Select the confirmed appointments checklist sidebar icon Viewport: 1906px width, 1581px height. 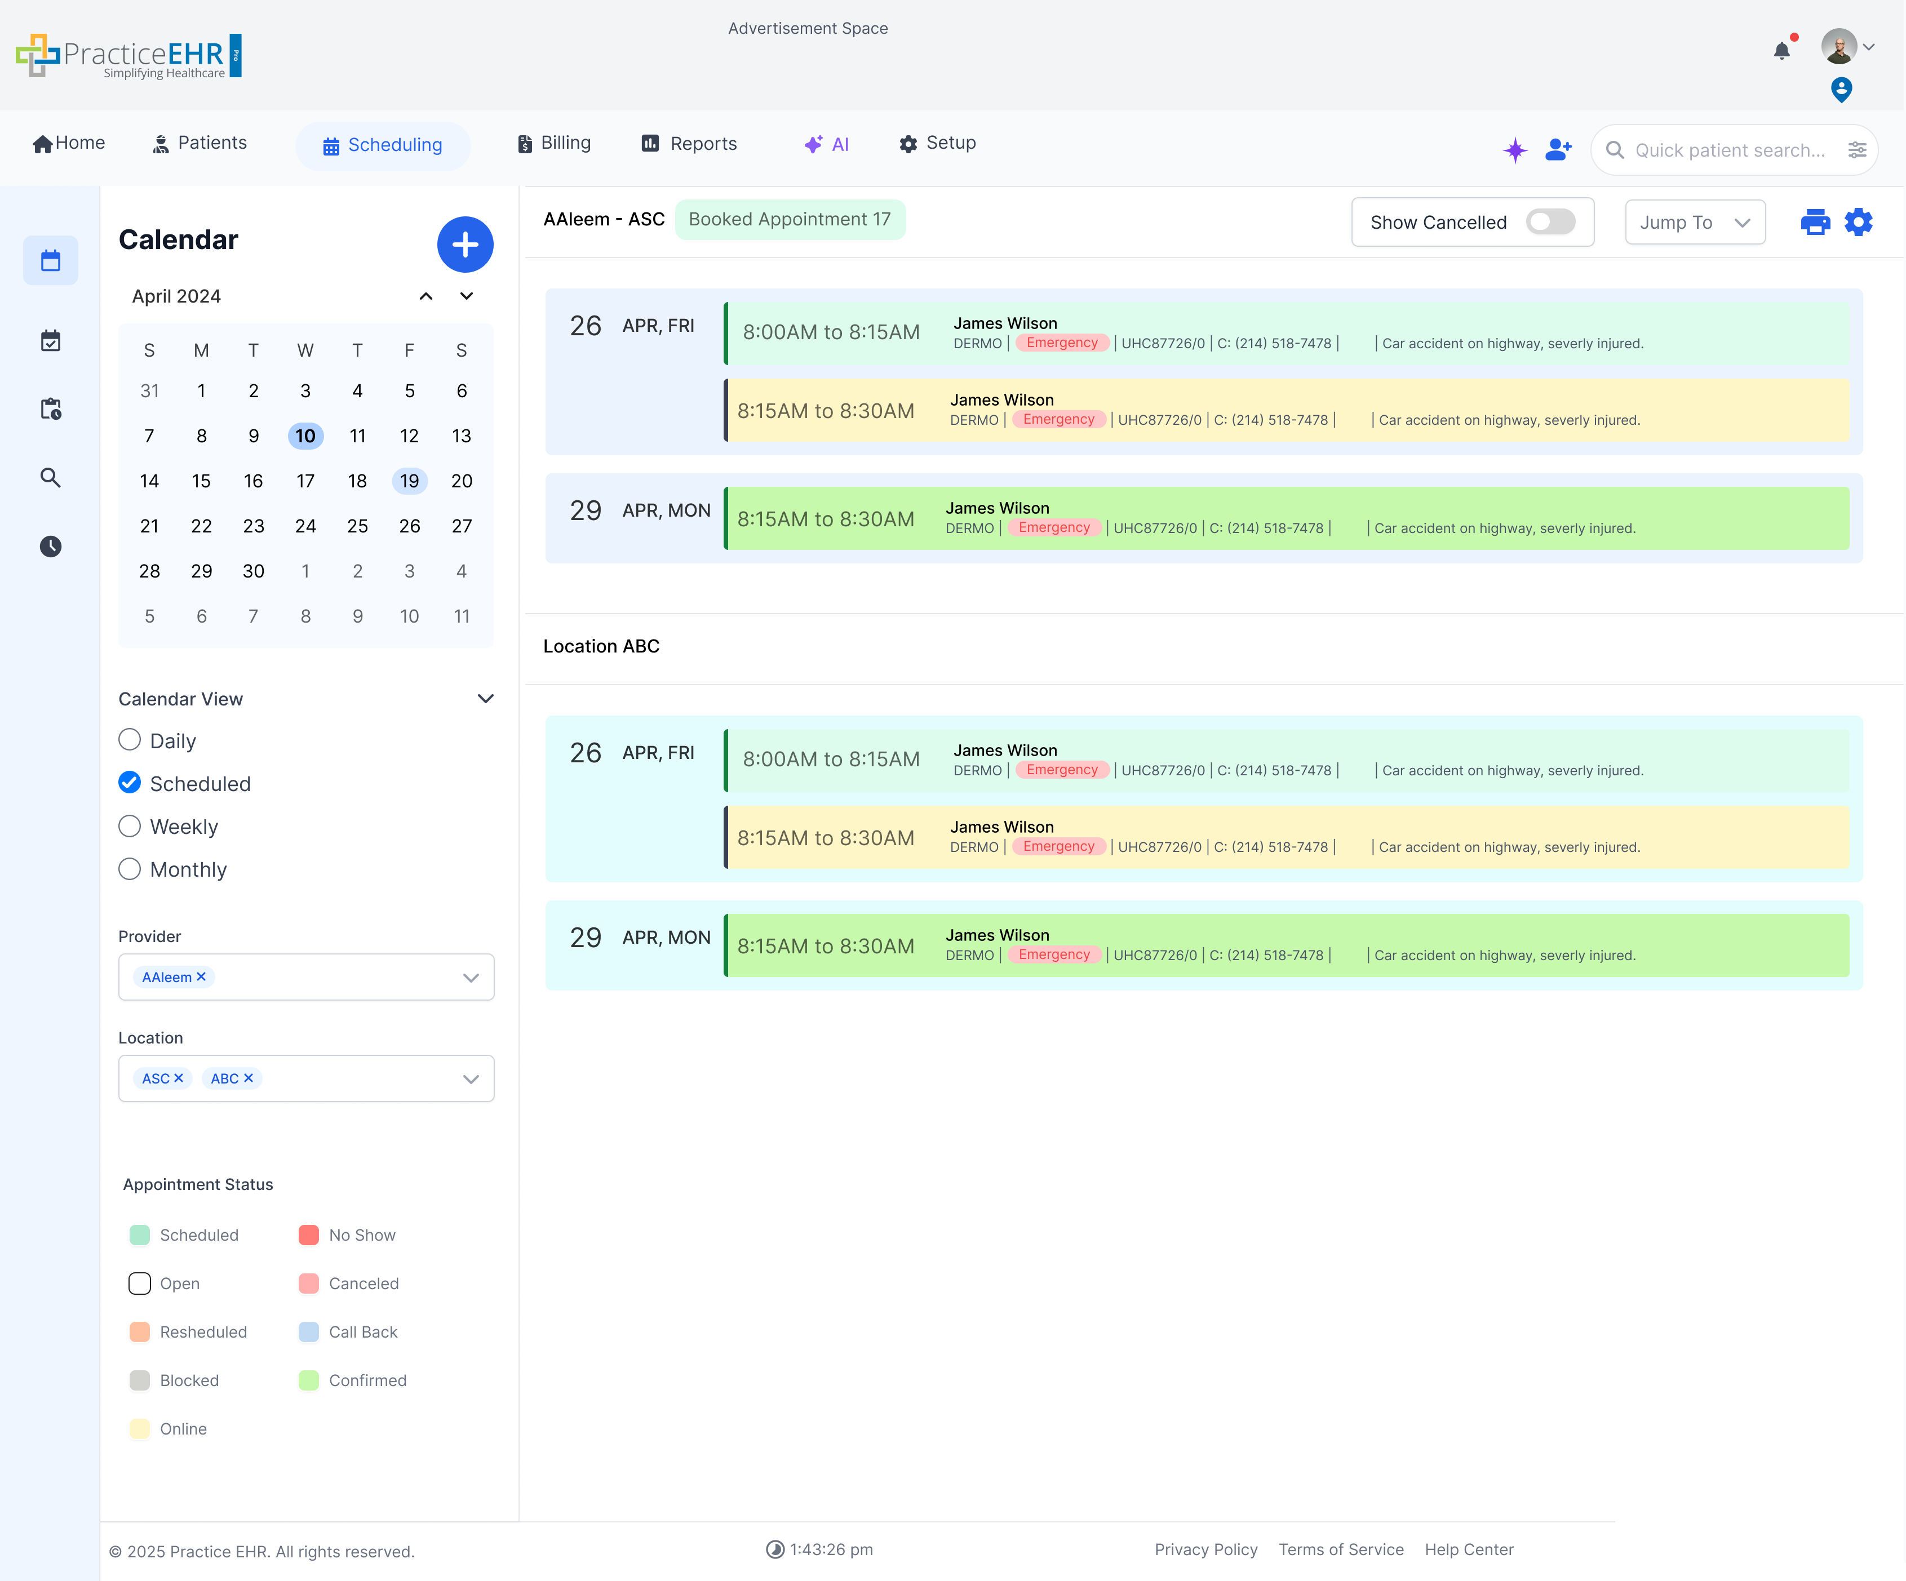tap(50, 340)
